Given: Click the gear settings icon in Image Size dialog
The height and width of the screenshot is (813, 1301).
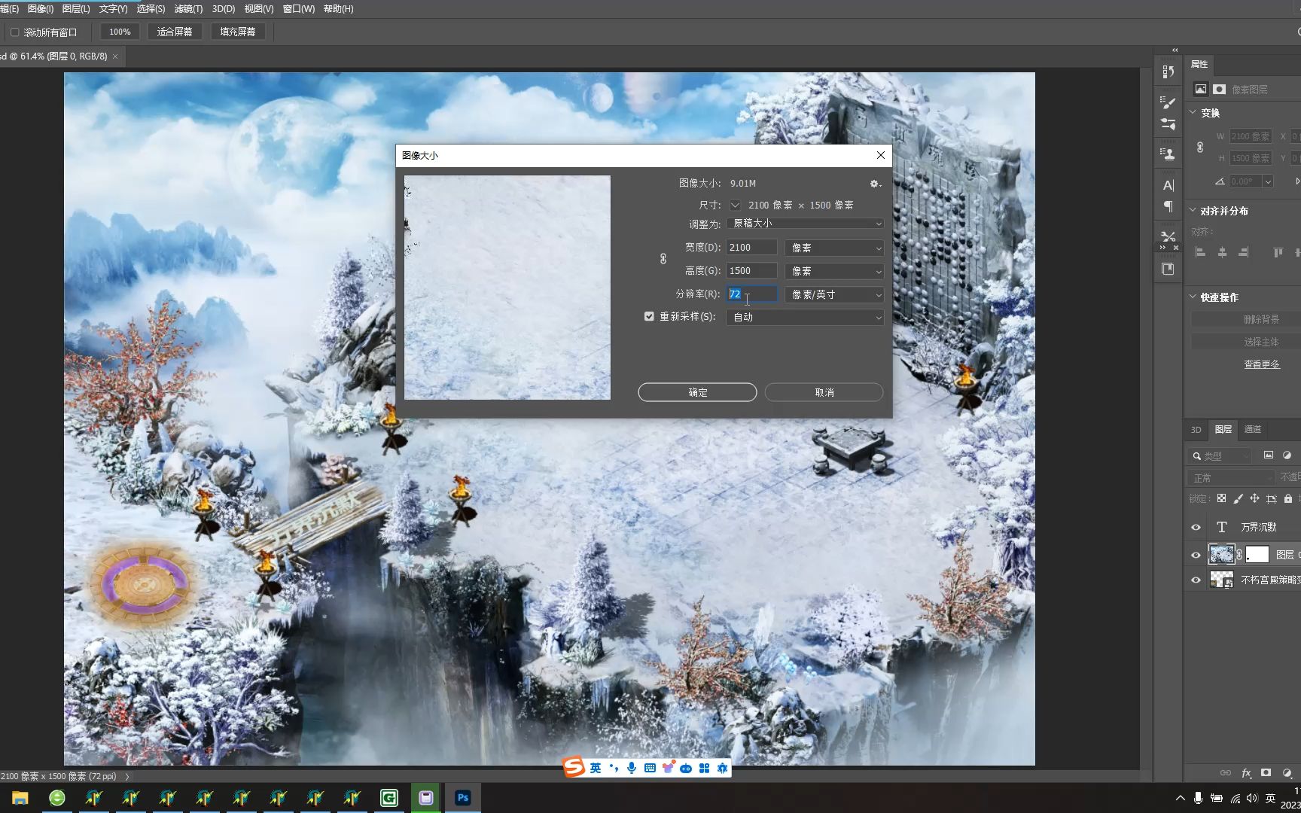Looking at the screenshot, I should [x=874, y=183].
